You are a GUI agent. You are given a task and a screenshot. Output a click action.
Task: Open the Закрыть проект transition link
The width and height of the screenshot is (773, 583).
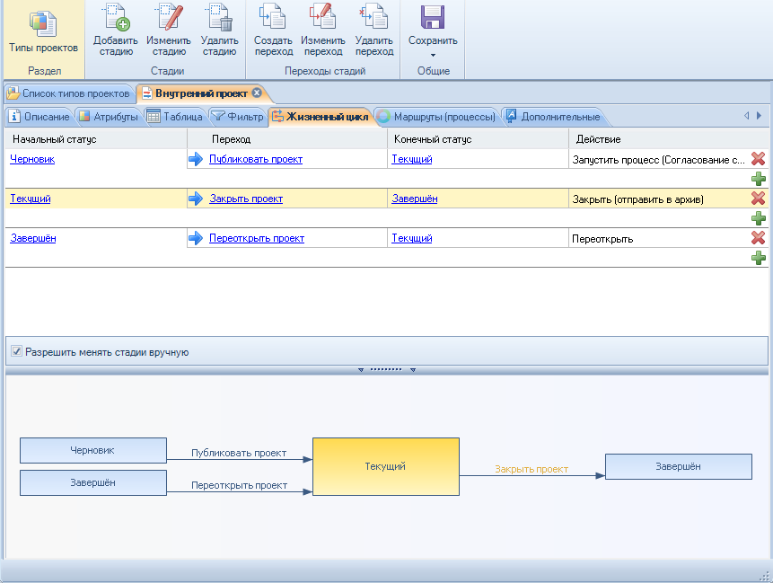[x=246, y=199]
